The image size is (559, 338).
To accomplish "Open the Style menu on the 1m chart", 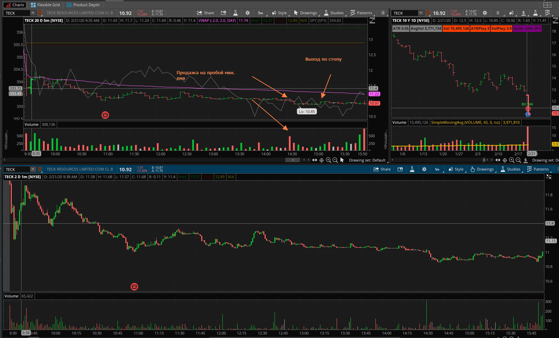I will pos(456,169).
